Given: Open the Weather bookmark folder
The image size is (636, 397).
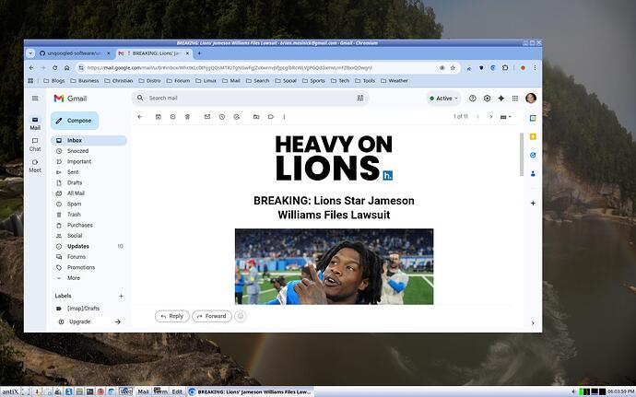Looking at the screenshot, I should click(395, 81).
